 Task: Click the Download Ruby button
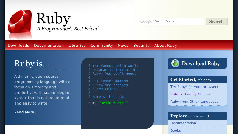click(197, 63)
